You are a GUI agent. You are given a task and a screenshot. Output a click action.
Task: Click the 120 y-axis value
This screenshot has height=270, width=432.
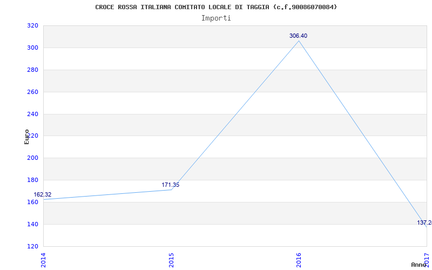point(32,246)
